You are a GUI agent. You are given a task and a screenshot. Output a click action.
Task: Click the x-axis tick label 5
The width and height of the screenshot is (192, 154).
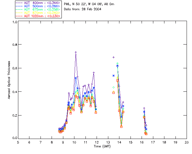point(18,142)
